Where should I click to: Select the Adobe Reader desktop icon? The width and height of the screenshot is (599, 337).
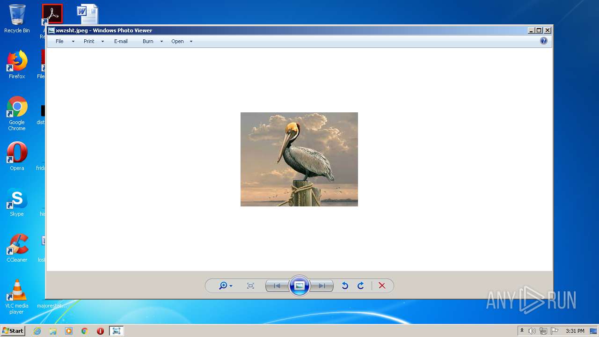[x=52, y=14]
